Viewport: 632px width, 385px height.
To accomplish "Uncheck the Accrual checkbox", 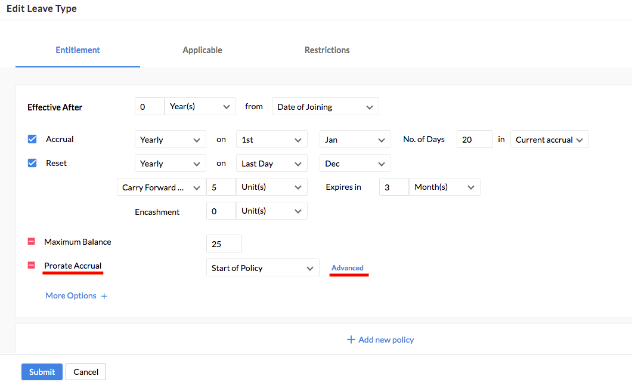I will coord(32,139).
